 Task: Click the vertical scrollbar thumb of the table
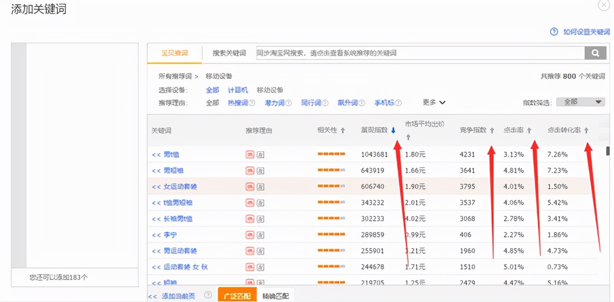coord(608,151)
